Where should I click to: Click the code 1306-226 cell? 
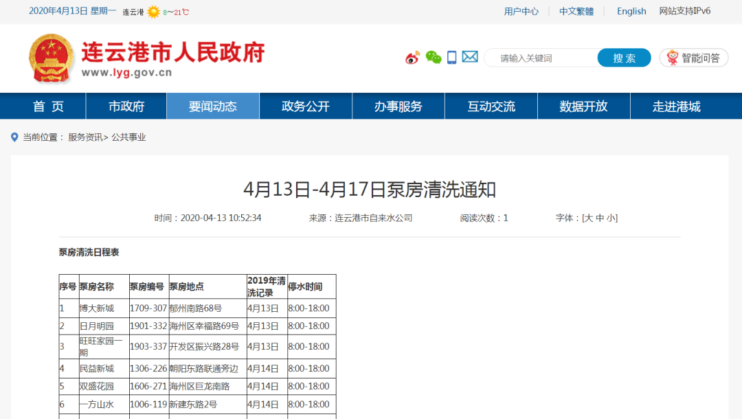click(x=148, y=368)
